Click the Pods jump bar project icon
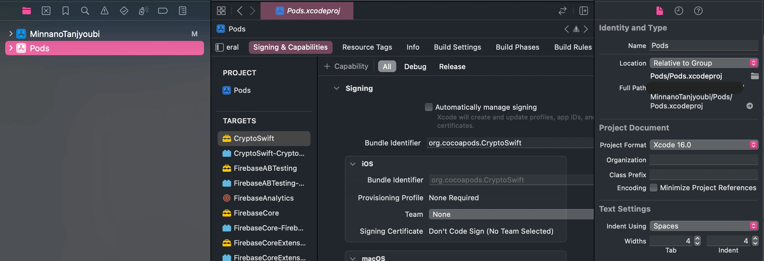764x261 pixels. [221, 29]
